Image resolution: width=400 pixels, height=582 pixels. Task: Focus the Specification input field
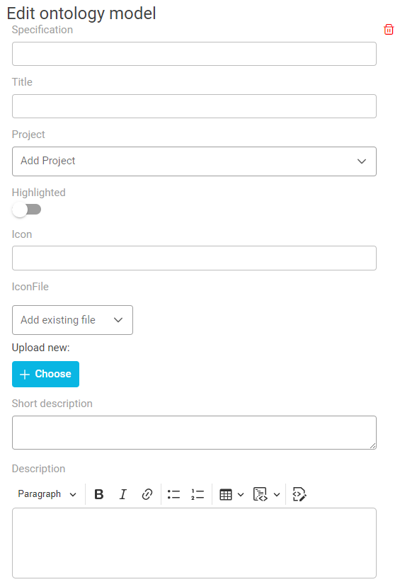tap(194, 54)
